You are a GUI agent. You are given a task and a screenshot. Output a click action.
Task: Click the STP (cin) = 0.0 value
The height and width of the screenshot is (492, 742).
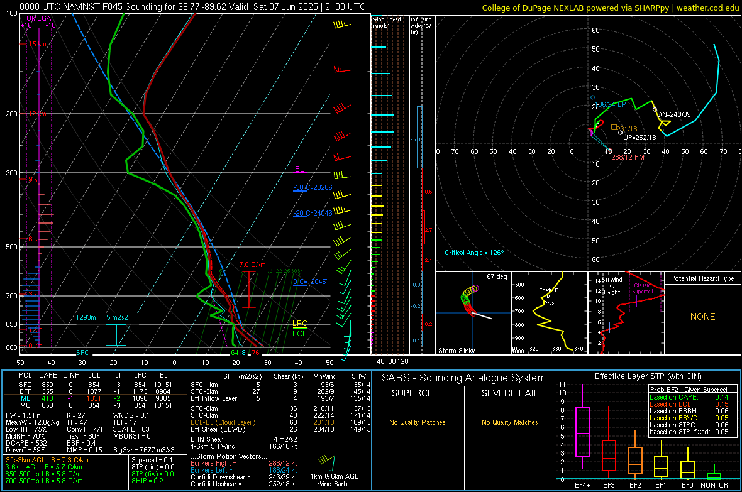153,467
